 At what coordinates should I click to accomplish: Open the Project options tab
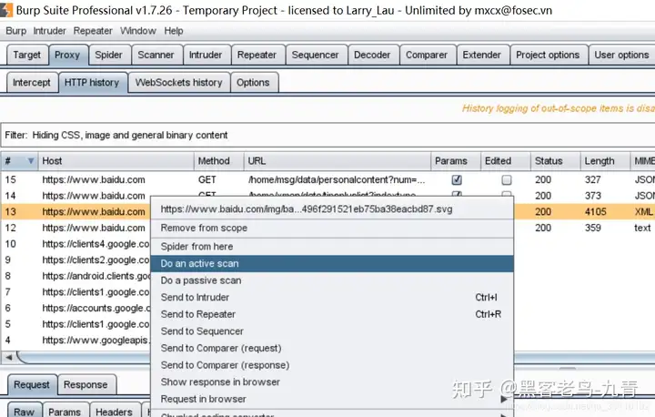[548, 55]
